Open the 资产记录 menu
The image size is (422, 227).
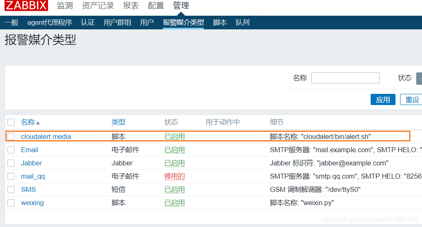(x=98, y=6)
